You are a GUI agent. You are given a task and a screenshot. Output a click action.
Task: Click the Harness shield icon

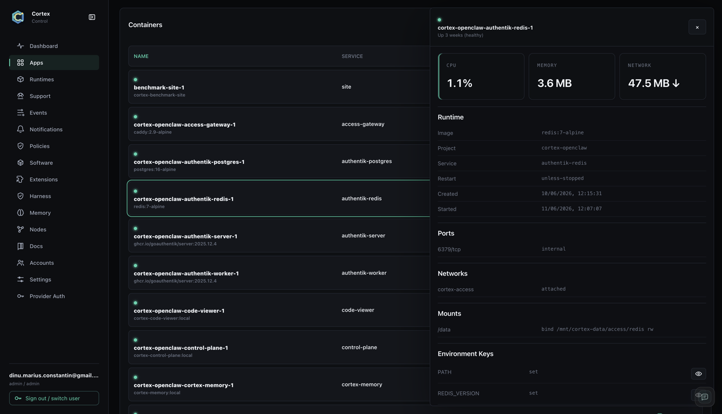(x=21, y=196)
